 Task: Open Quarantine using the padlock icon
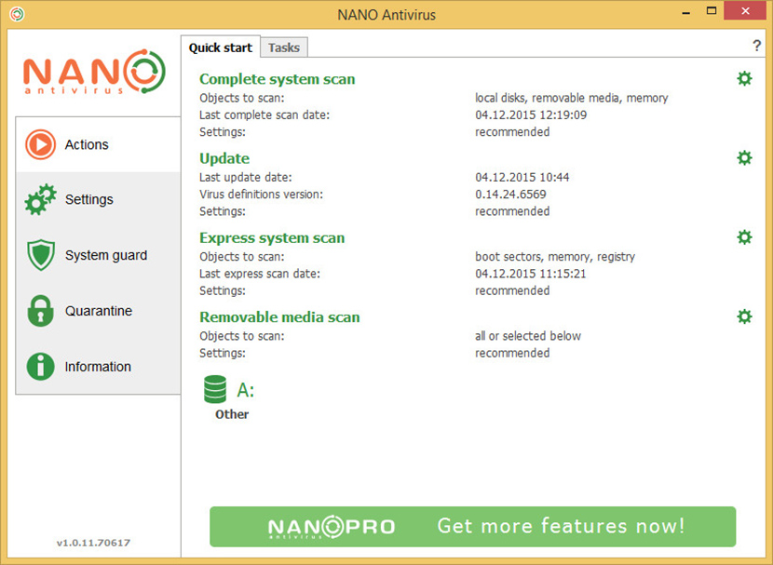[40, 311]
